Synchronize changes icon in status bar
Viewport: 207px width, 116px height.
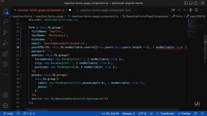click(x=18, y=113)
